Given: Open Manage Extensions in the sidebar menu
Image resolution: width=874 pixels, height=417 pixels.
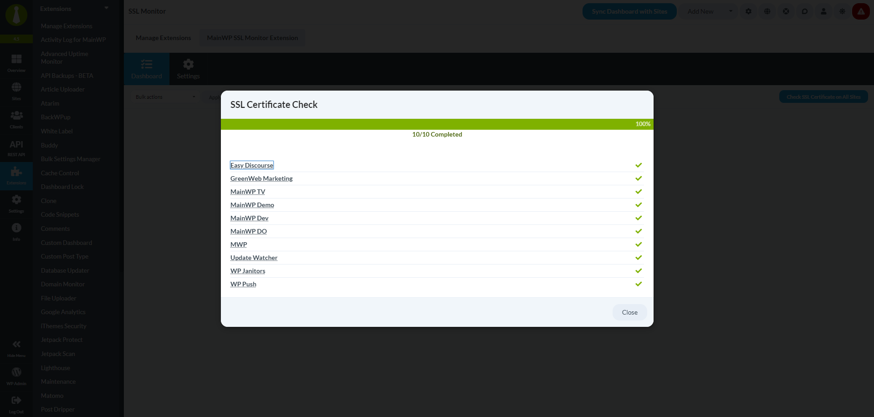Looking at the screenshot, I should click(x=66, y=26).
